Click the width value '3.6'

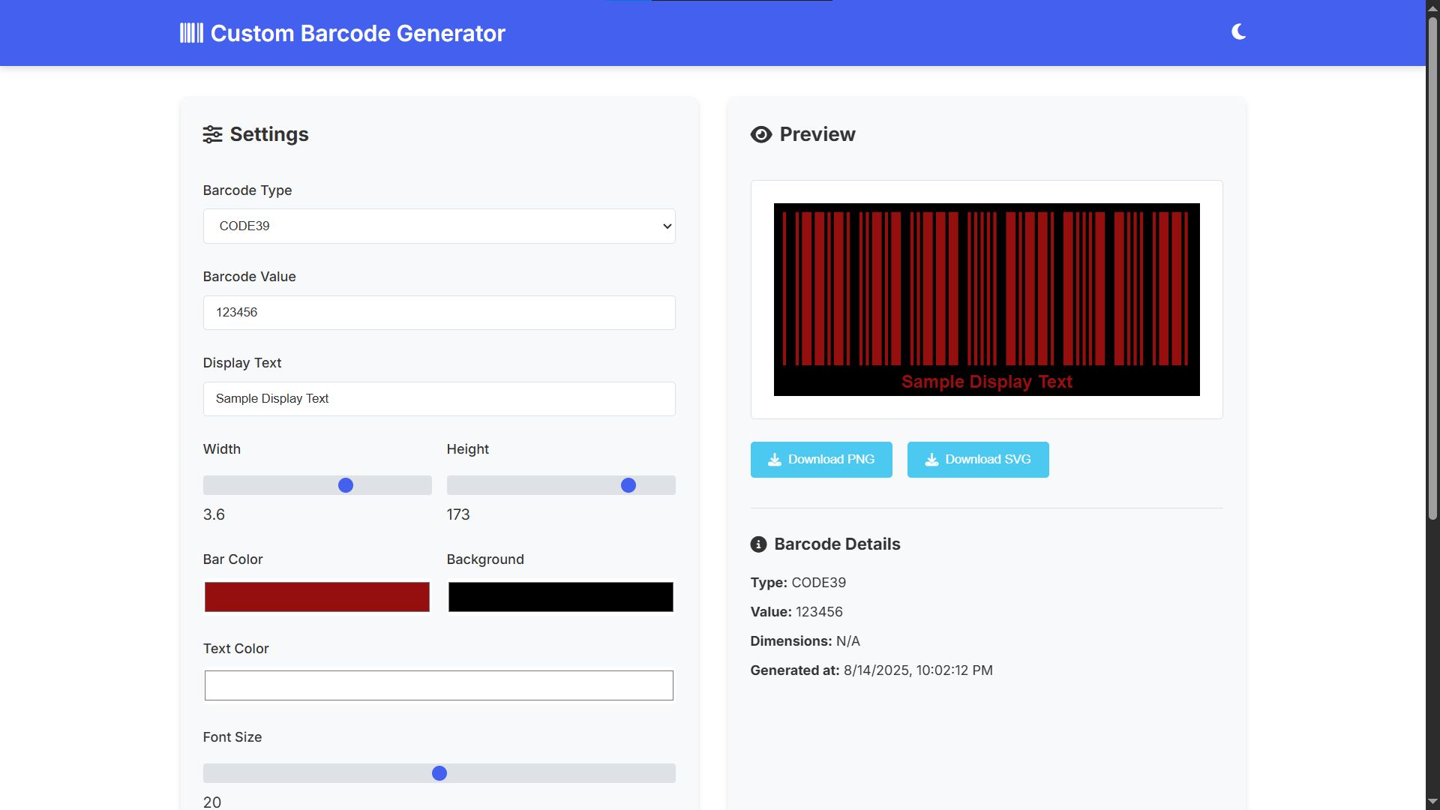coord(214,514)
